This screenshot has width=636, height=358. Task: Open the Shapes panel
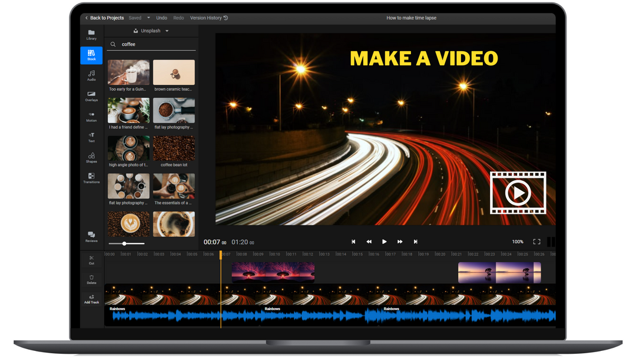click(x=91, y=156)
